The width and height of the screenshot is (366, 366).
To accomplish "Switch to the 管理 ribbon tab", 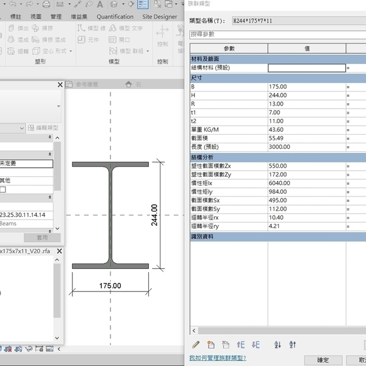I will tap(56, 16).
